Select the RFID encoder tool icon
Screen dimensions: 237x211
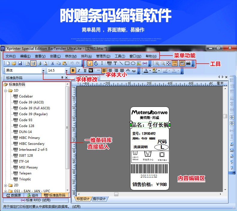[x=145, y=63]
